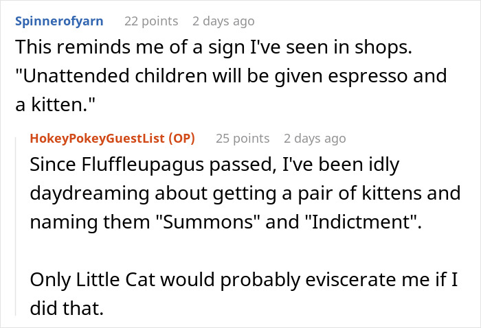
Task: Open Spinnerofyarn's "2 days ago" timestamp
Action: [223, 21]
